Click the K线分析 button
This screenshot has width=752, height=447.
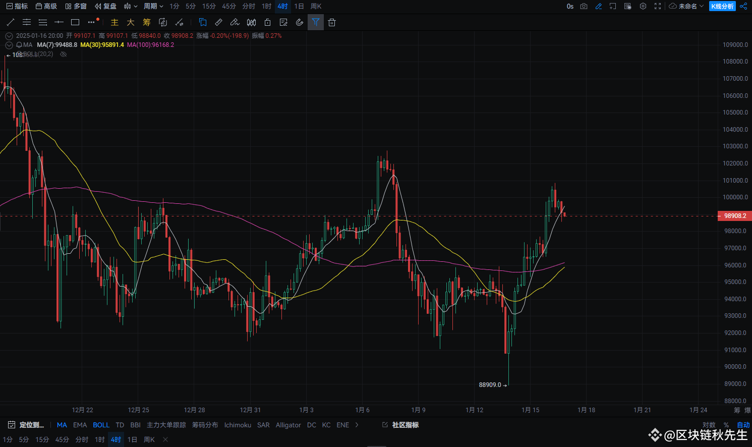click(x=722, y=6)
